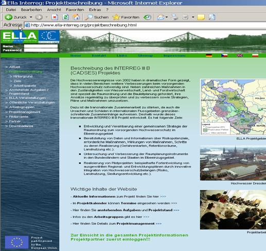This screenshot has width=266, height=251.
Task: Open the Bearbeiten menu
Action: 31,10
